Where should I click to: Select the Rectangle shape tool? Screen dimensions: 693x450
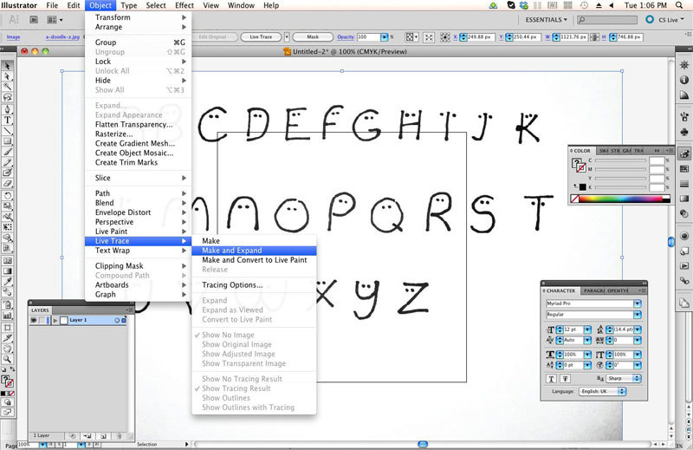pyautogui.click(x=8, y=140)
